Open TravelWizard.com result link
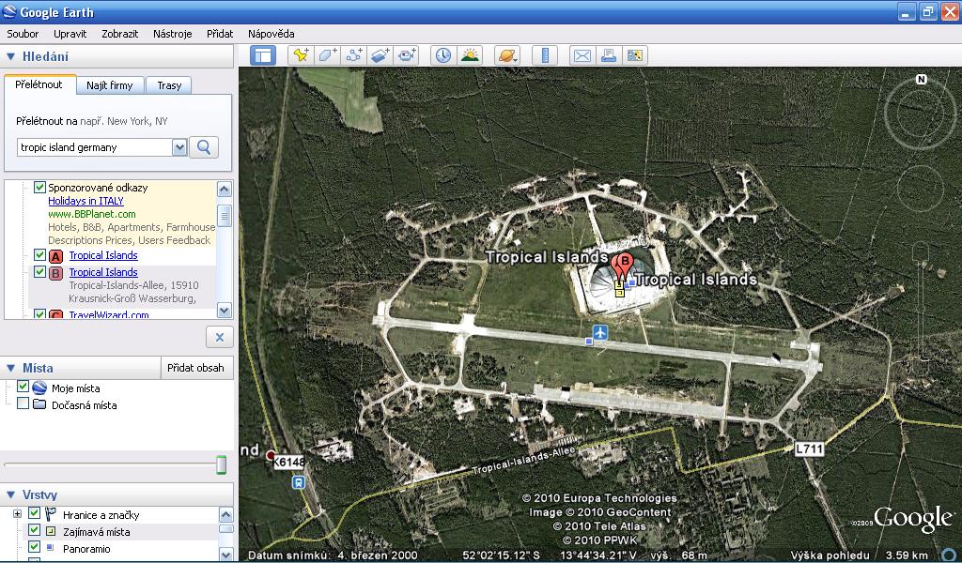The image size is (962, 563). (x=109, y=314)
